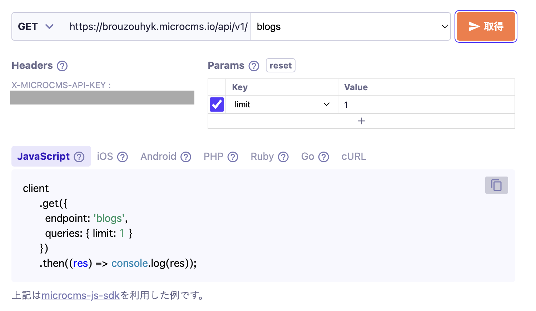The width and height of the screenshot is (536, 311).
Task: Switch to the Android code tab
Action: 158,156
